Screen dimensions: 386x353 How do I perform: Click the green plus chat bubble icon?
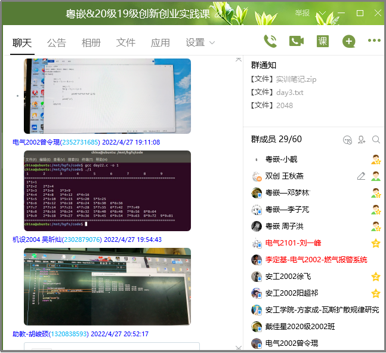click(x=348, y=41)
